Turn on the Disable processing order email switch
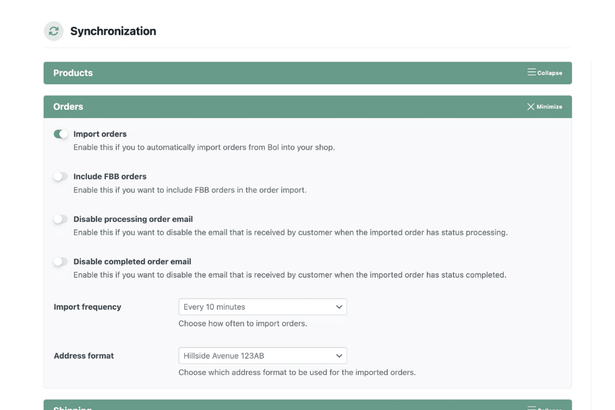The image size is (615, 410). 60,218
